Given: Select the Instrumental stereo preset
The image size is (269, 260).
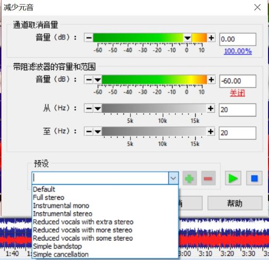Looking at the screenshot, I should pos(105,213).
